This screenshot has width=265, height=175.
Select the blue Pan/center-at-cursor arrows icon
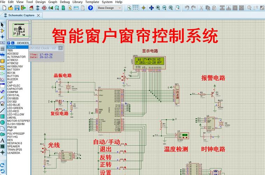pos(151,8)
